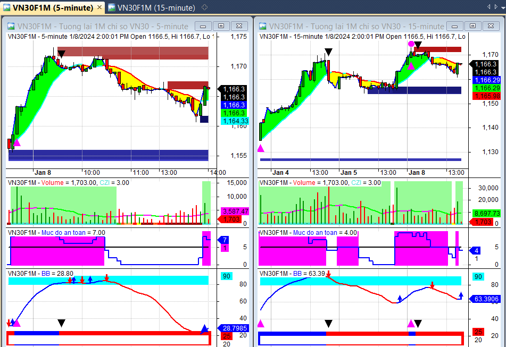The height and width of the screenshot is (347, 506).
Task: Click the blue 7 safety level label
Action: coord(224,240)
